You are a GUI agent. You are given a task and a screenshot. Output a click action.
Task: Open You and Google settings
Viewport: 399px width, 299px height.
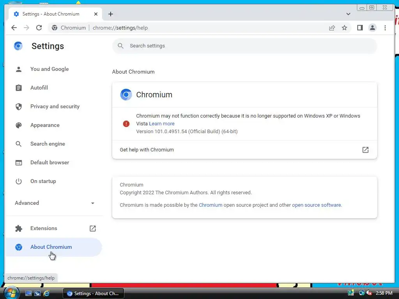54,69
